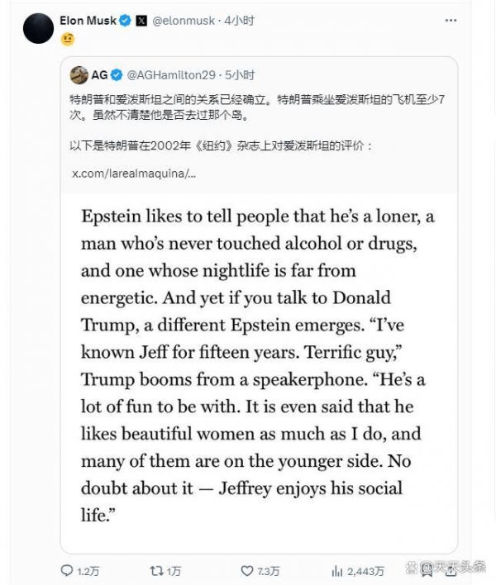Open the three-dot more options menu

tap(451, 21)
